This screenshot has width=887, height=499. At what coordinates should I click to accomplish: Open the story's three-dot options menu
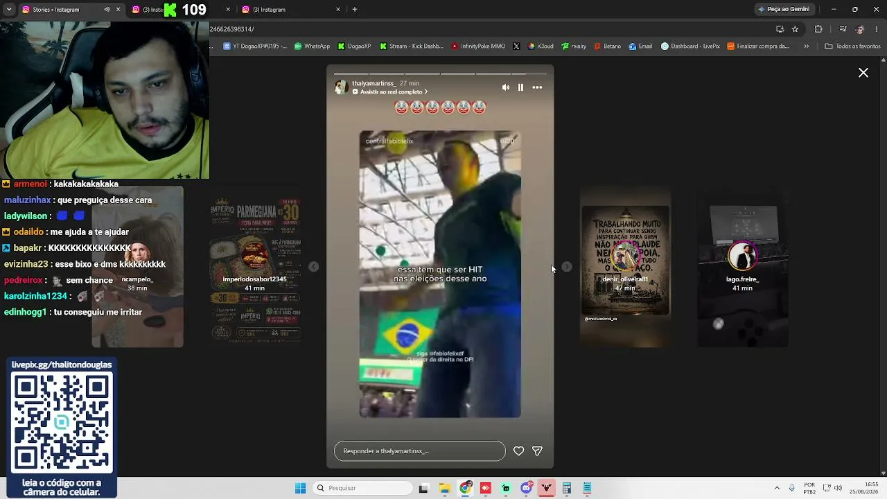click(x=537, y=87)
